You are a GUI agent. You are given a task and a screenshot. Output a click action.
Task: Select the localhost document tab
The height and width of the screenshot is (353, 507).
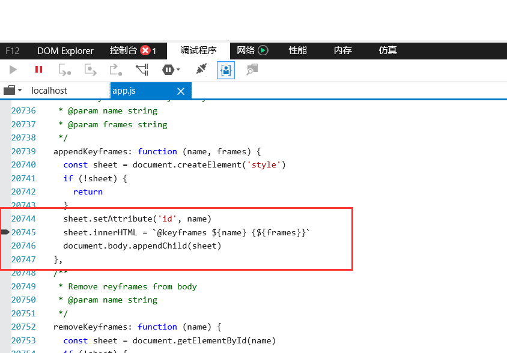point(49,91)
